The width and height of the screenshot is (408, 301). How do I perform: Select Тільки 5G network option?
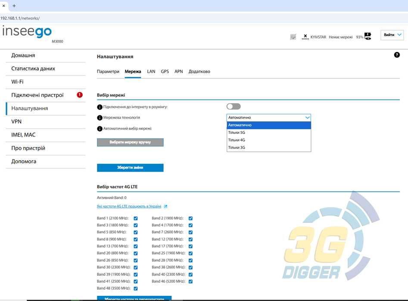click(269, 132)
